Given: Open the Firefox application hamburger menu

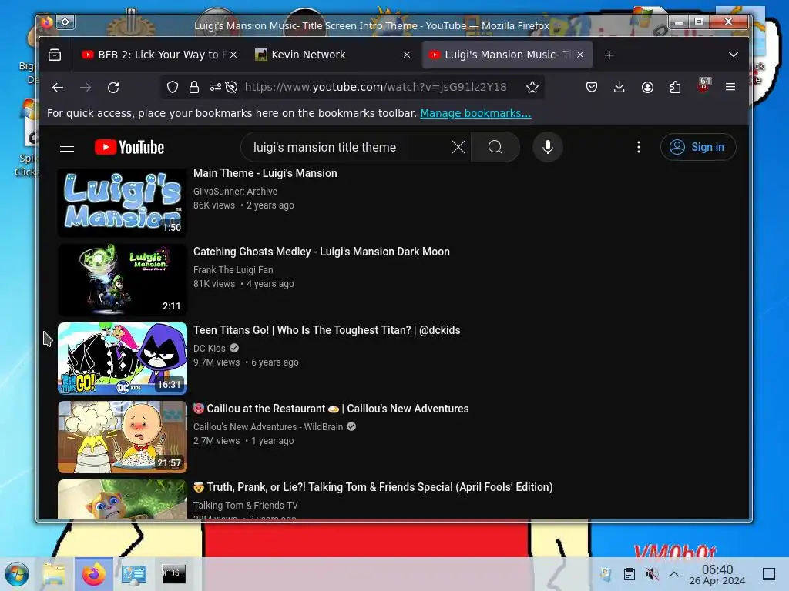Looking at the screenshot, I should [x=730, y=88].
